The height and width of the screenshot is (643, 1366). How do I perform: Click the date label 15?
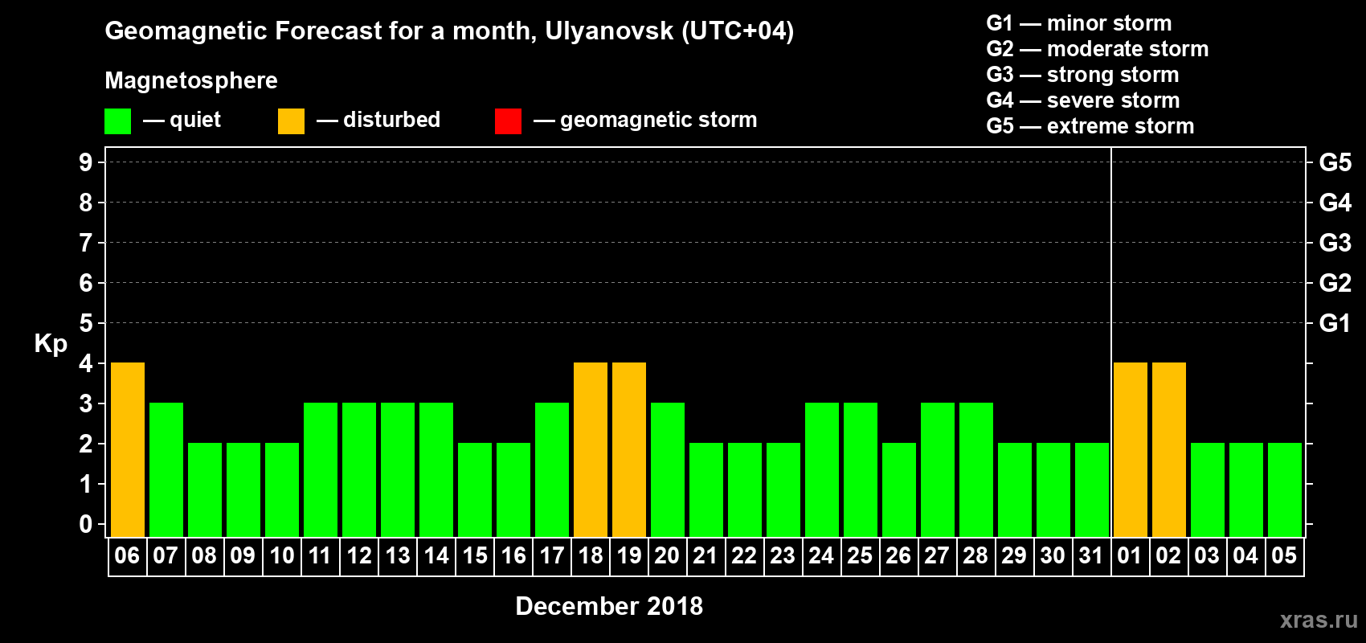click(x=474, y=555)
